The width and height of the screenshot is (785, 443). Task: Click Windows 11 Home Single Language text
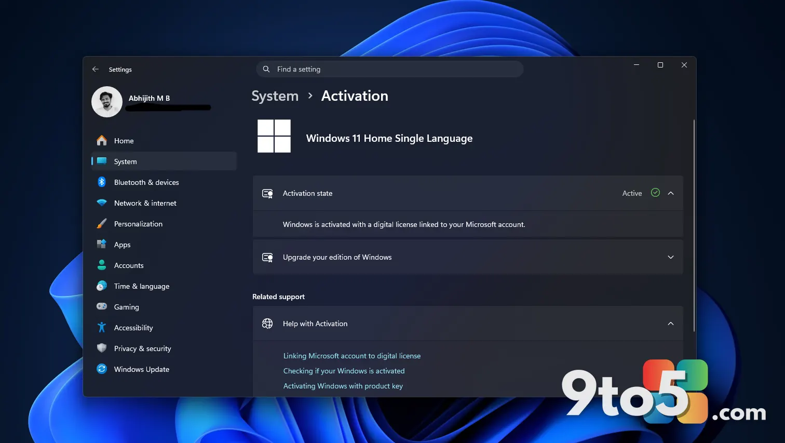point(389,138)
